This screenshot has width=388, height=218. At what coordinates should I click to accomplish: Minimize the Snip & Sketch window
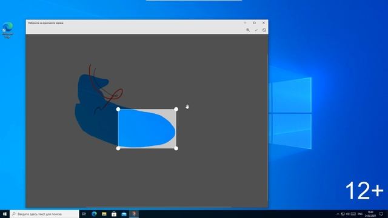click(245, 23)
